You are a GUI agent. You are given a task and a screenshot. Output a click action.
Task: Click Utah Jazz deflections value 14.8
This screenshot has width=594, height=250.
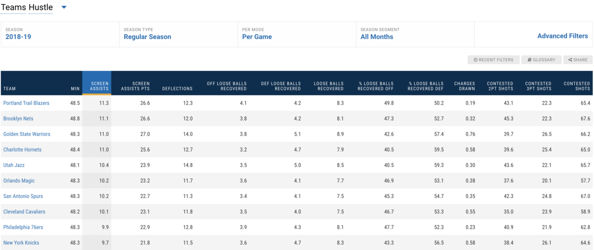coord(188,165)
